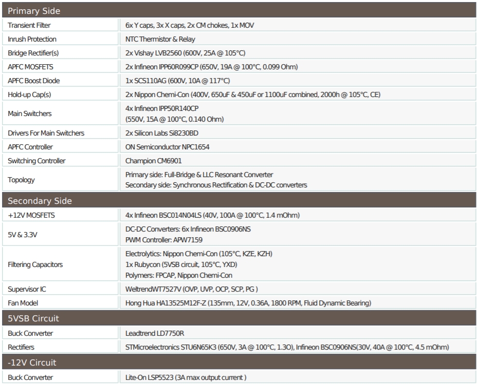477x384 pixels.
Task: Select the 'APFC Controller' label
Action: (30, 147)
